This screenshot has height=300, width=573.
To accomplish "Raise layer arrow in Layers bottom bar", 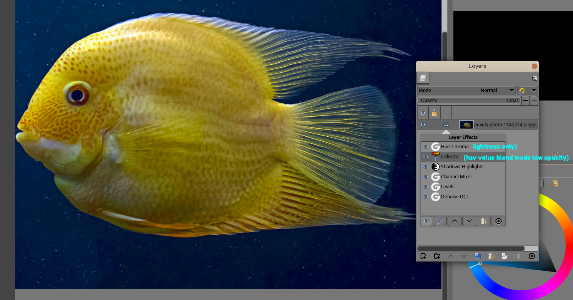I will (451, 256).
